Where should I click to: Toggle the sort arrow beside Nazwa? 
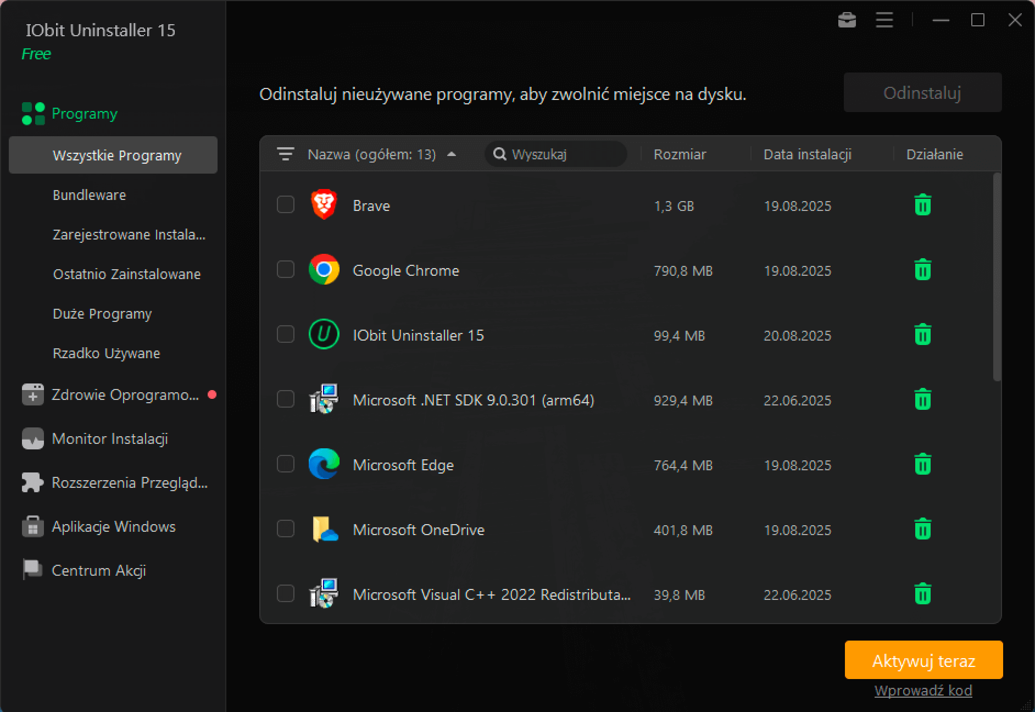452,154
